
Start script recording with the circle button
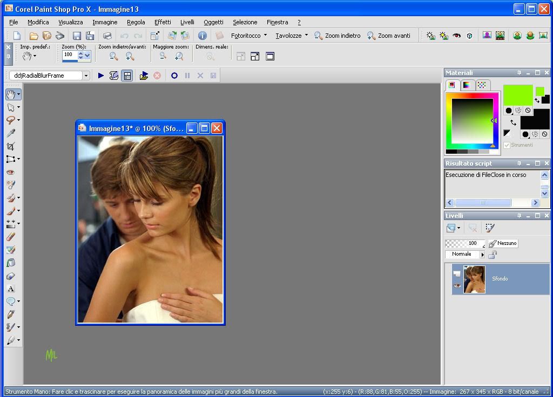[174, 76]
